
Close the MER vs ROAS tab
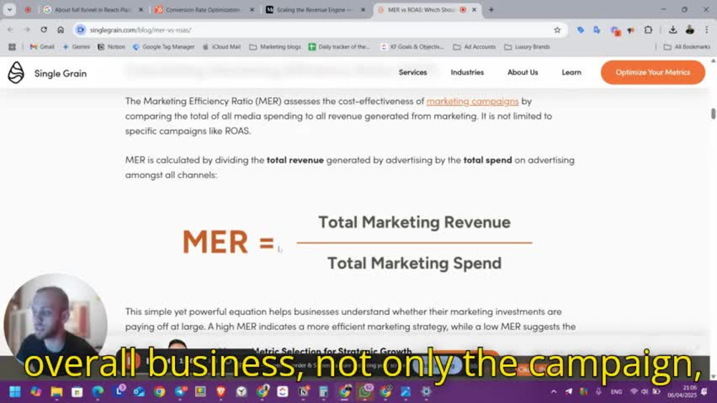tap(474, 9)
